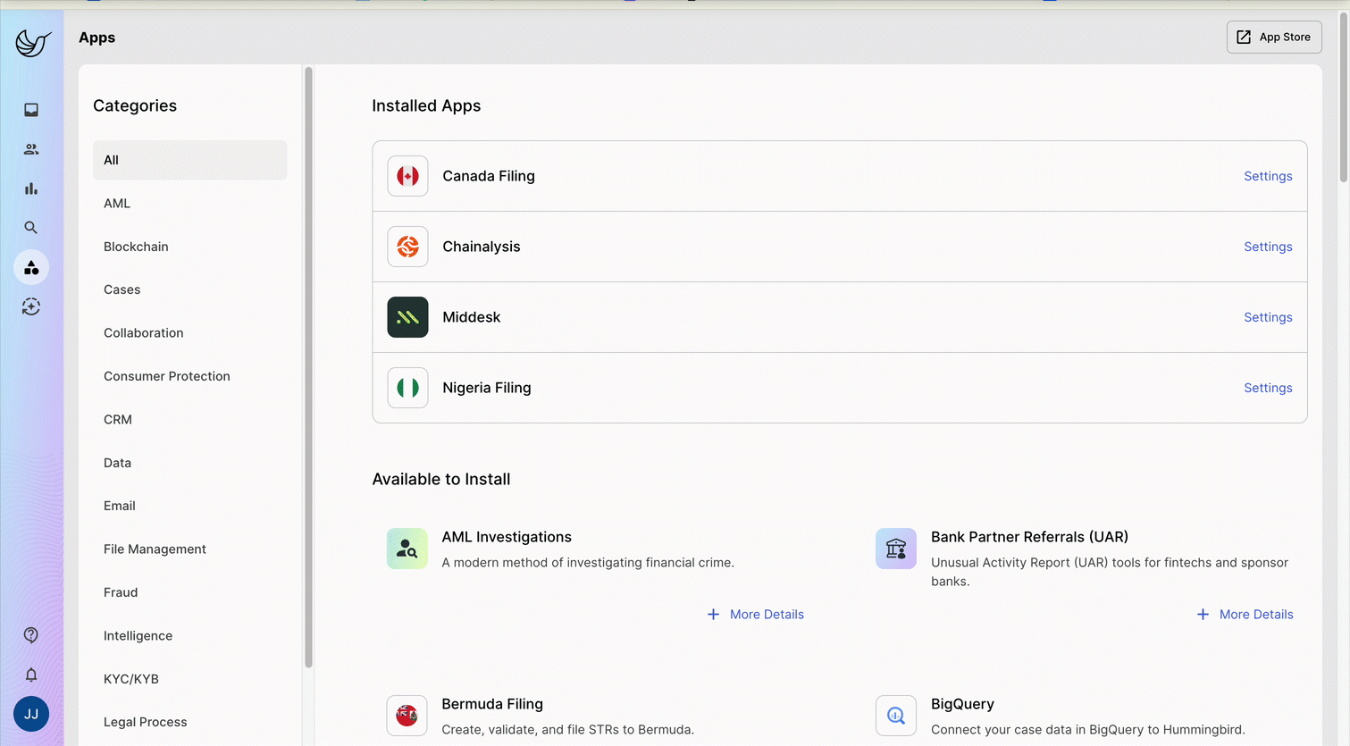The height and width of the screenshot is (746, 1350).
Task: Click the categories panel scrollbar
Action: tap(308, 367)
